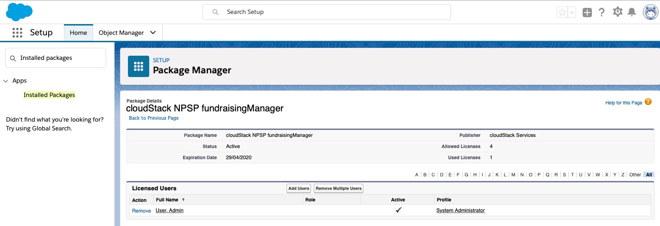This screenshot has width=660, height=226.
Task: Filter users by letter A
Action: pos(417,175)
